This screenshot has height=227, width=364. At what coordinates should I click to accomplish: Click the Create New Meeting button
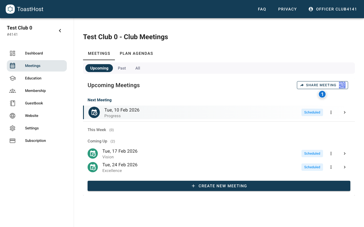219,186
